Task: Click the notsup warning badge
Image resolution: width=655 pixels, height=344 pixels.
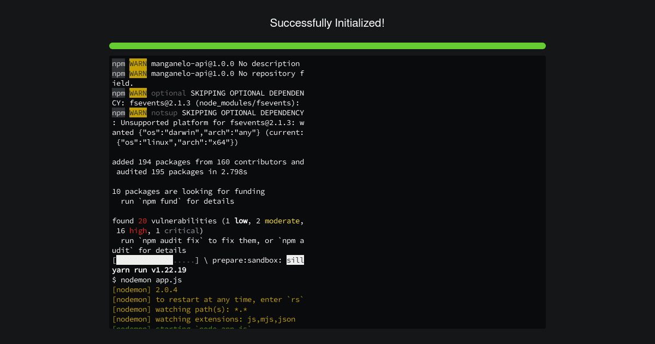Action: (x=138, y=112)
